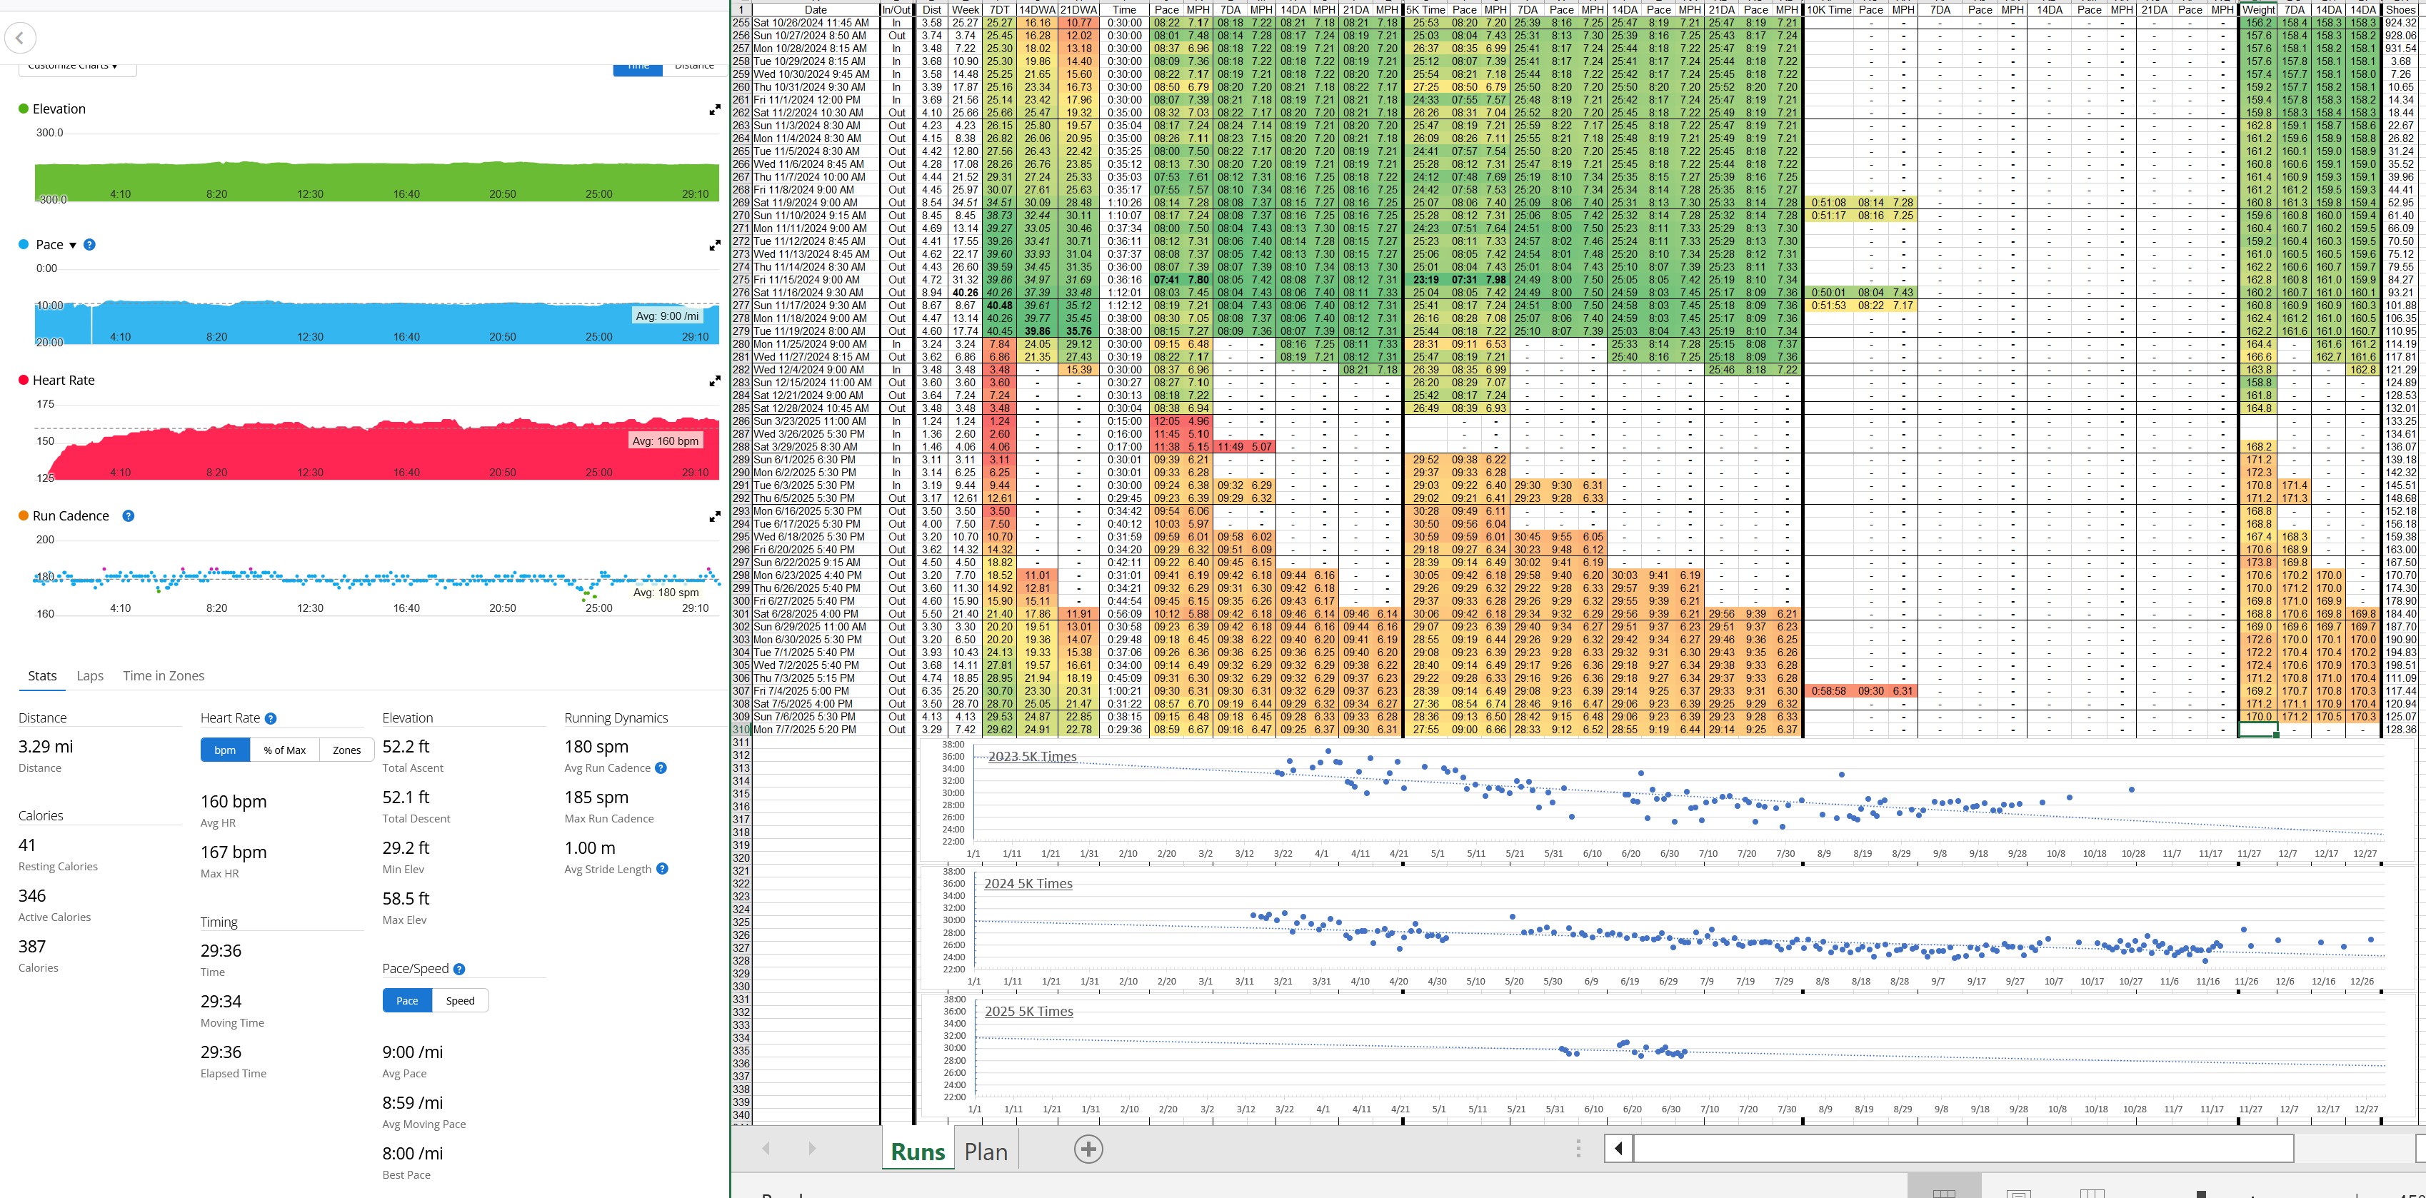Image resolution: width=2426 pixels, height=1198 pixels.
Task: Open help icon next to Avg Run Cadence
Action: pyautogui.click(x=660, y=768)
